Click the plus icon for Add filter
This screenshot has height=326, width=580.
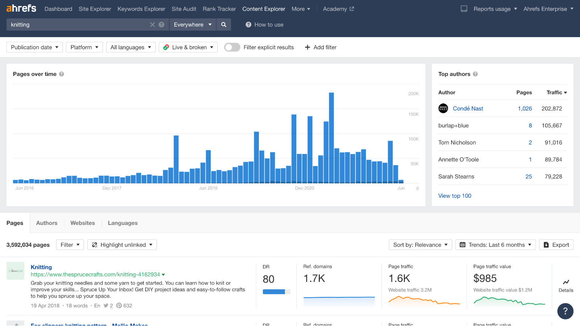pos(307,47)
